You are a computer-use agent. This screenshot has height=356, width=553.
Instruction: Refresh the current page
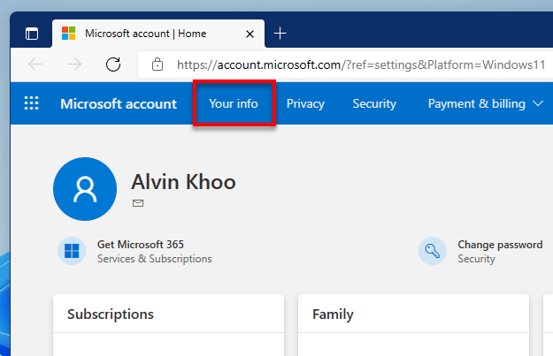pyautogui.click(x=113, y=64)
